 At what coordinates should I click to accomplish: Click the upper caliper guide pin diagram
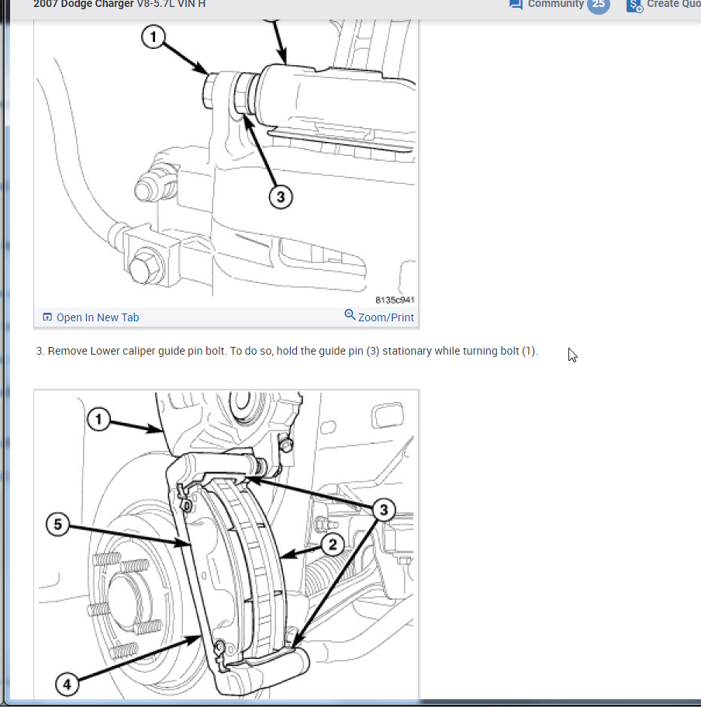tap(226, 163)
